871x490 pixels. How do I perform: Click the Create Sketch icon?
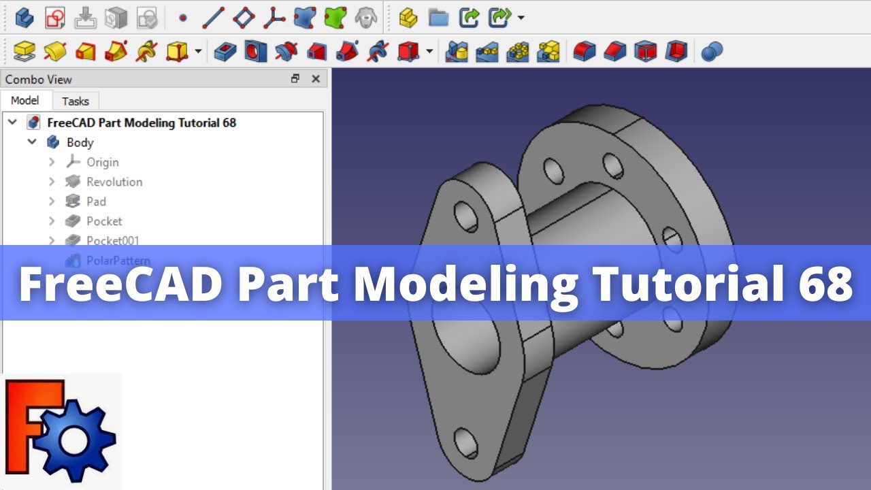point(55,17)
